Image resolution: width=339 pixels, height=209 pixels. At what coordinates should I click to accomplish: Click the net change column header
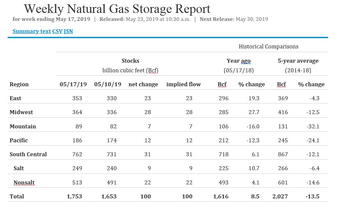tap(143, 84)
